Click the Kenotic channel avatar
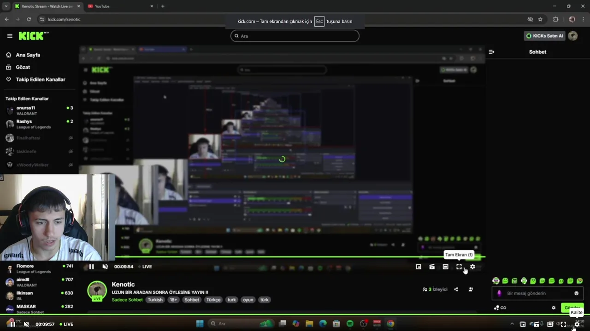 97,291
